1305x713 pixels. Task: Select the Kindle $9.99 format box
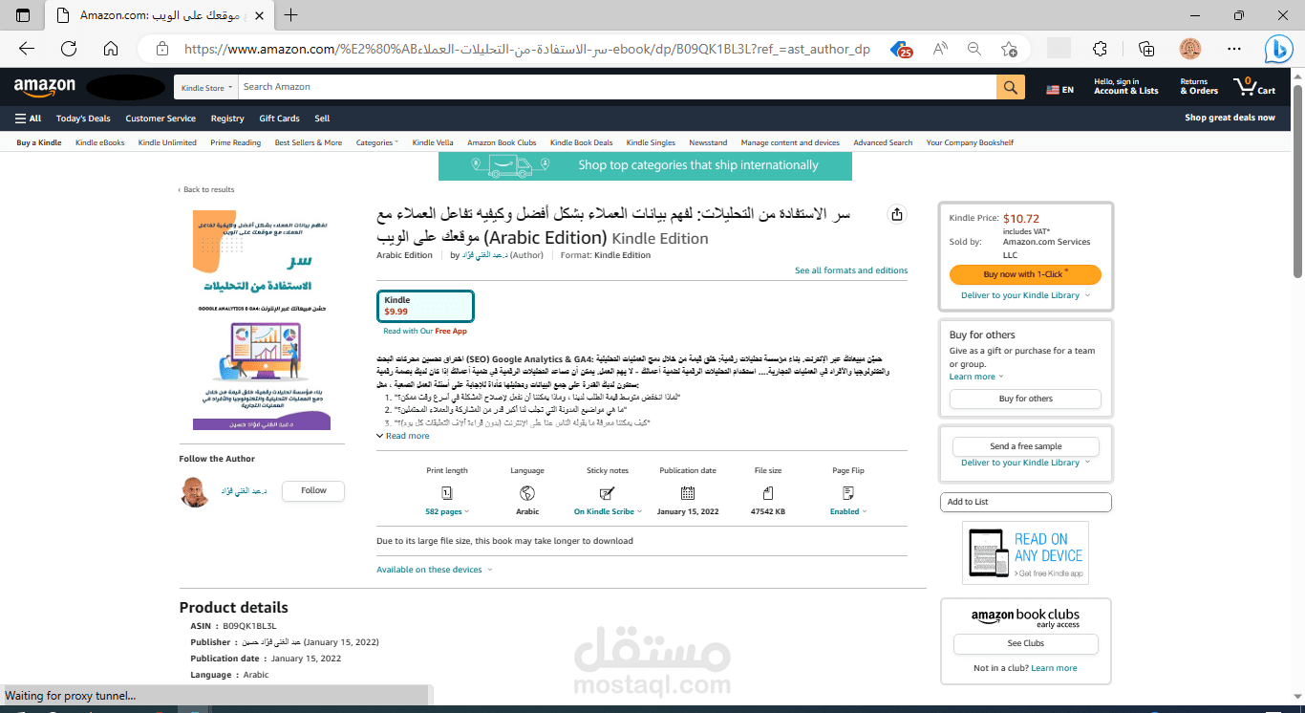(x=425, y=306)
